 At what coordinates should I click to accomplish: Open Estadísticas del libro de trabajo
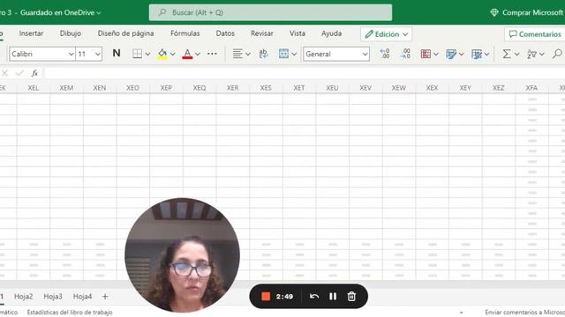pos(70,313)
